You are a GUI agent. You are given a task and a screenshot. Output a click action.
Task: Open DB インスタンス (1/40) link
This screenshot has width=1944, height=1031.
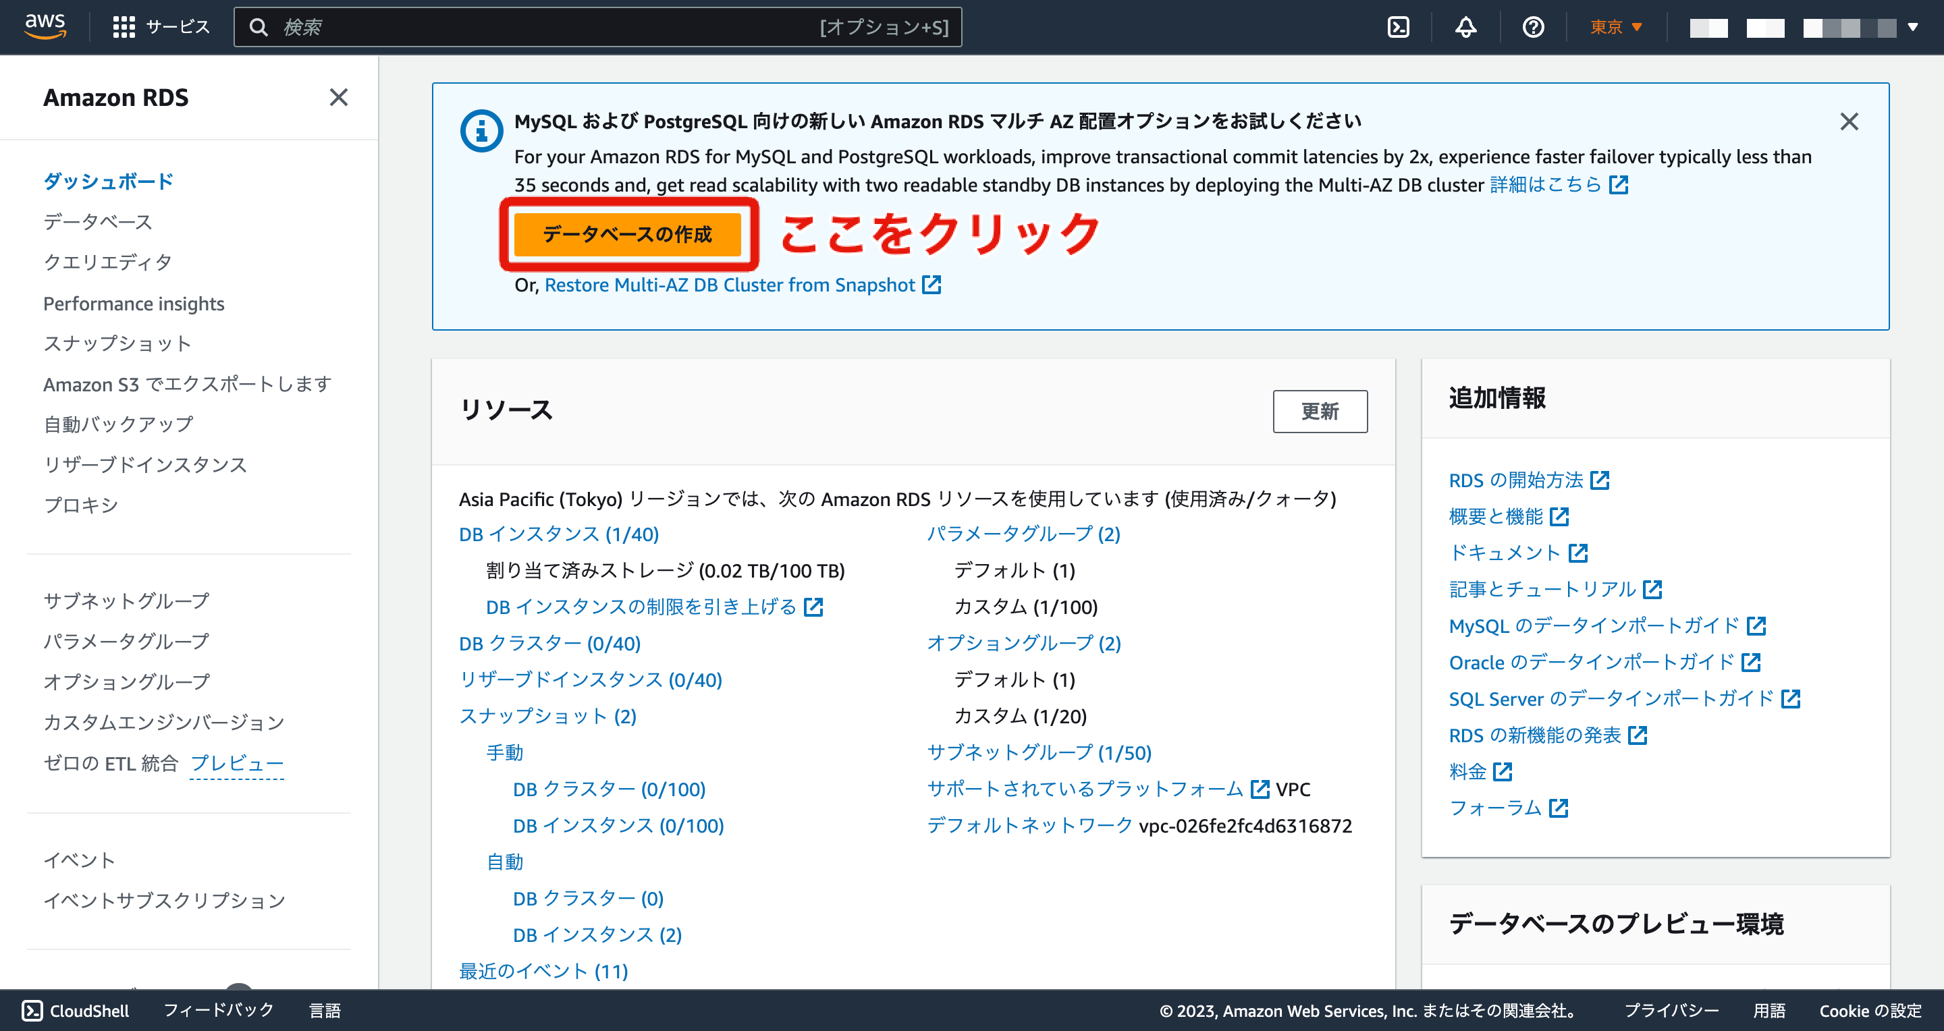coord(558,534)
